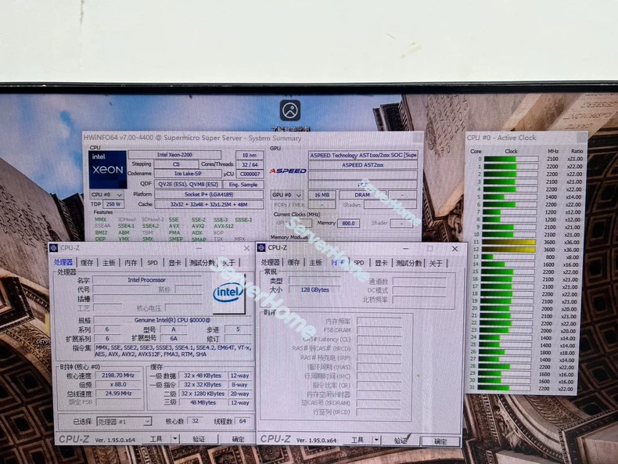Open the desktop icon above HWiNFO window

290,110
